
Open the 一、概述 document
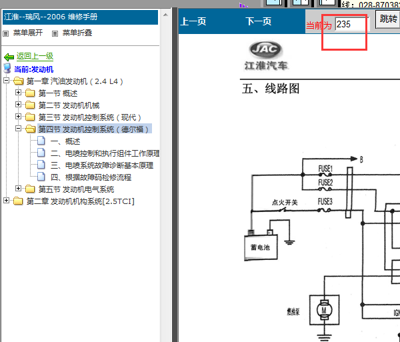(65, 141)
